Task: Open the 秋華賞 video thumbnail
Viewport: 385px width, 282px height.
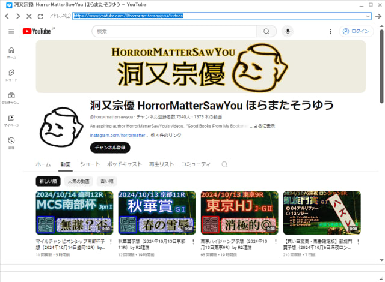Action: tap(157, 212)
